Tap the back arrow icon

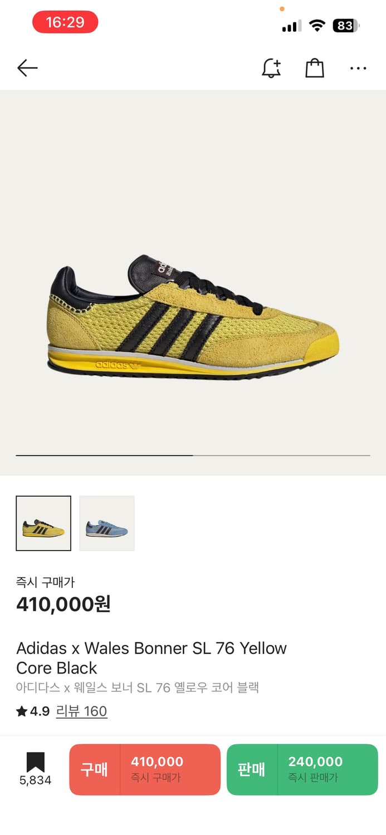[27, 68]
